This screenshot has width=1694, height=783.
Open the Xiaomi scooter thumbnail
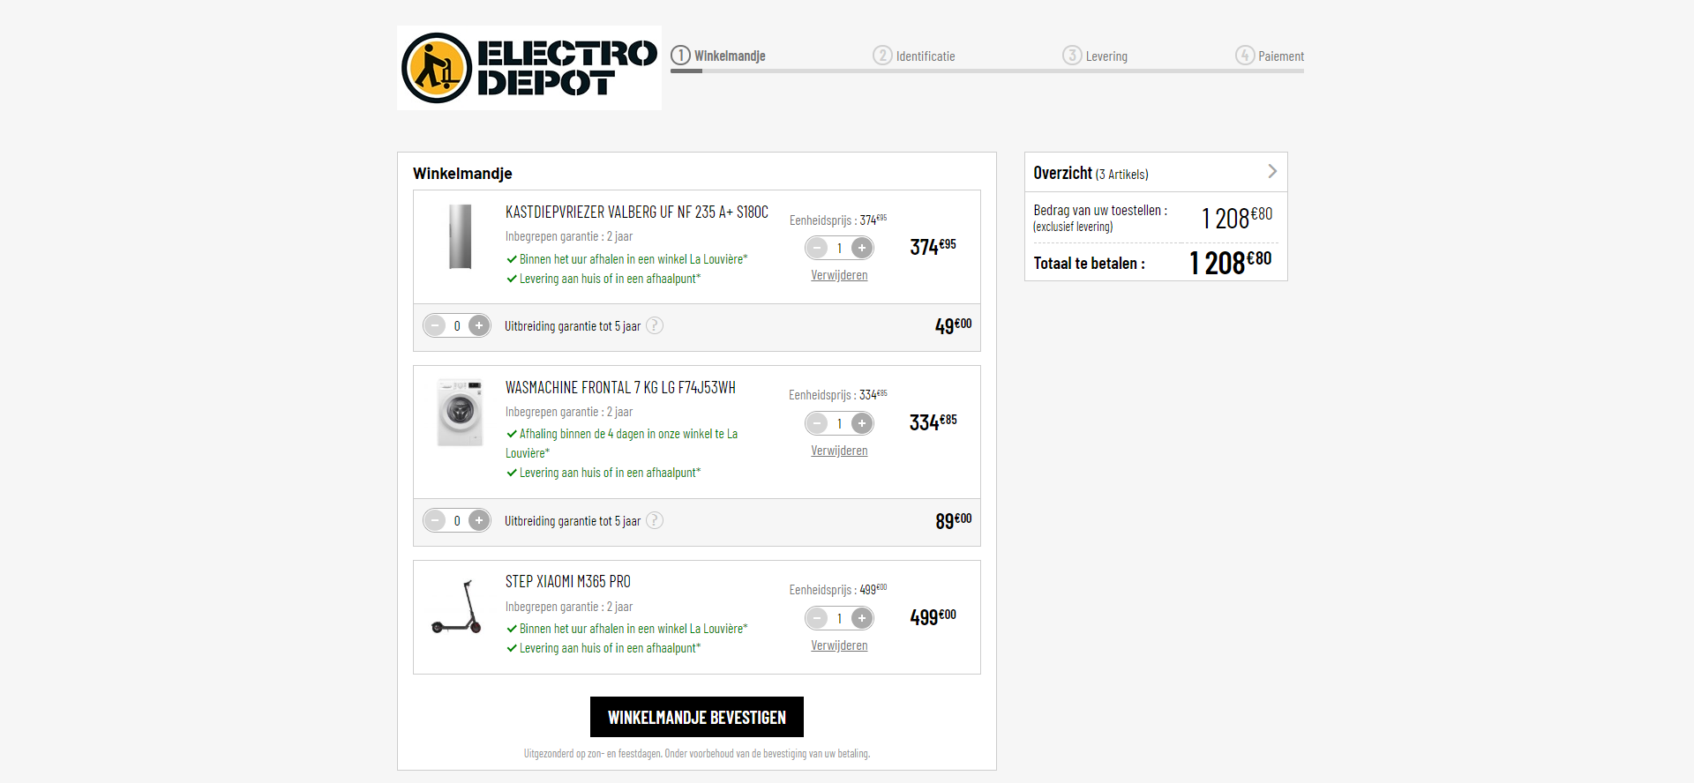click(457, 607)
